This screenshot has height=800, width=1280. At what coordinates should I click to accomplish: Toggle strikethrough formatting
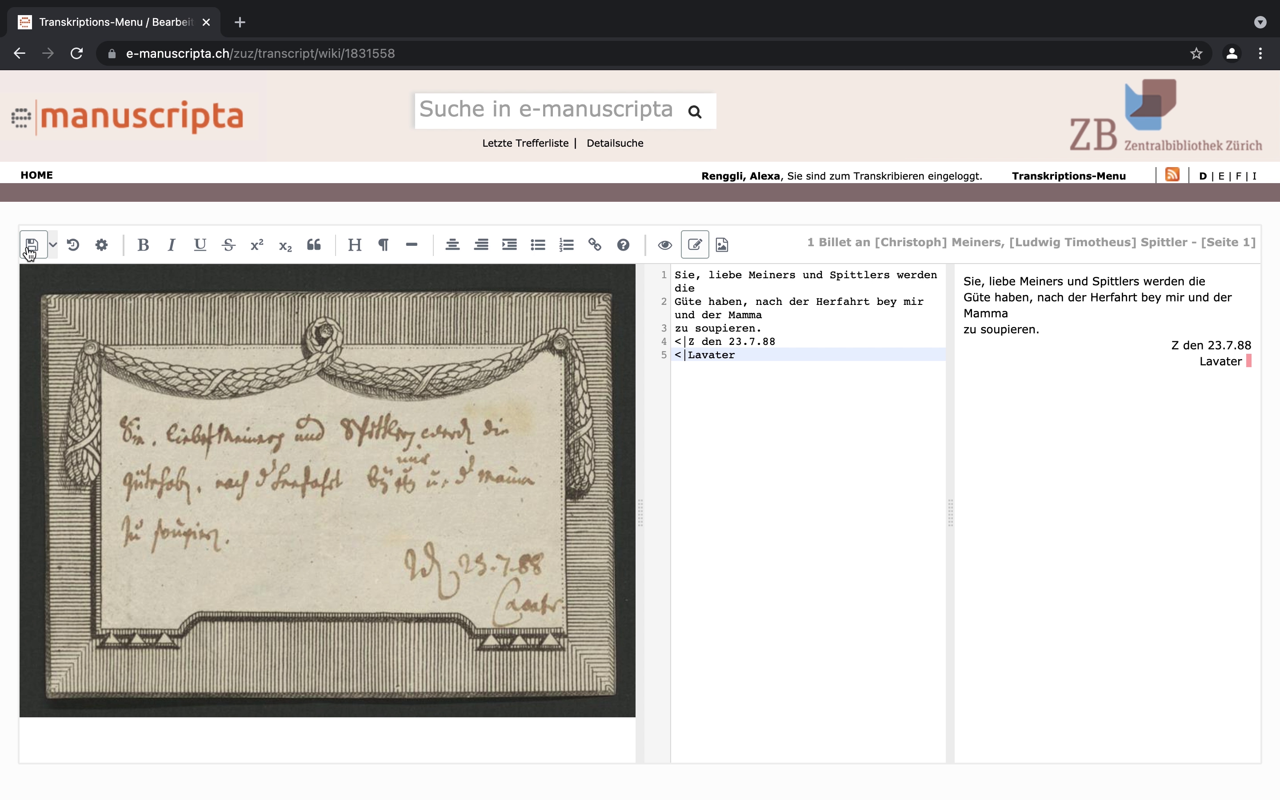coord(228,244)
